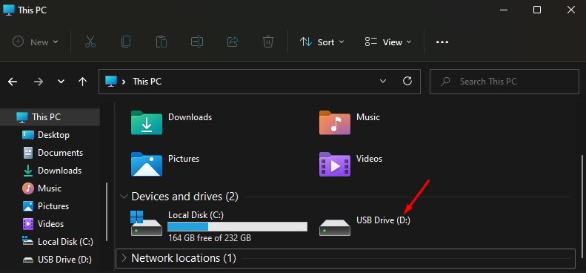Click the navigation pane scrollbar
586x273 pixels.
point(107,211)
